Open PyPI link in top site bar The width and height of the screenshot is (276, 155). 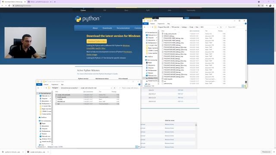coord(147,10)
